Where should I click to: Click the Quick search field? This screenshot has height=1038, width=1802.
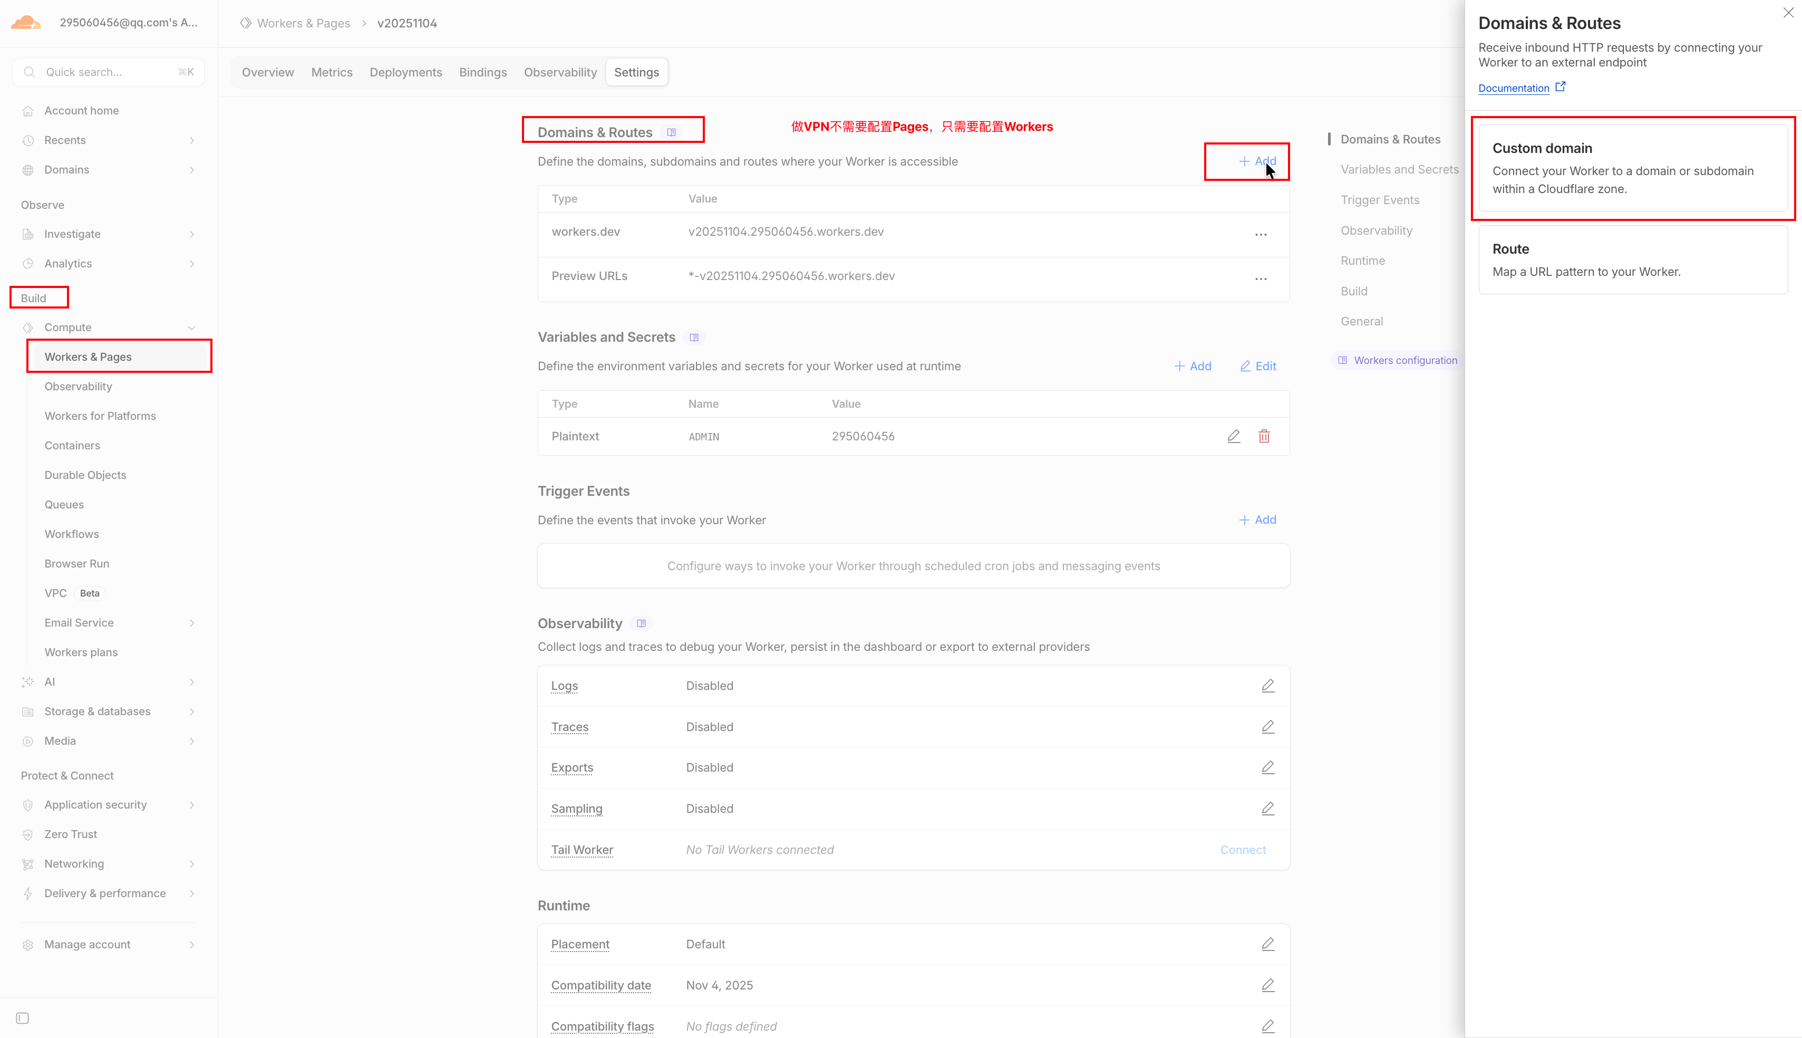click(x=108, y=72)
